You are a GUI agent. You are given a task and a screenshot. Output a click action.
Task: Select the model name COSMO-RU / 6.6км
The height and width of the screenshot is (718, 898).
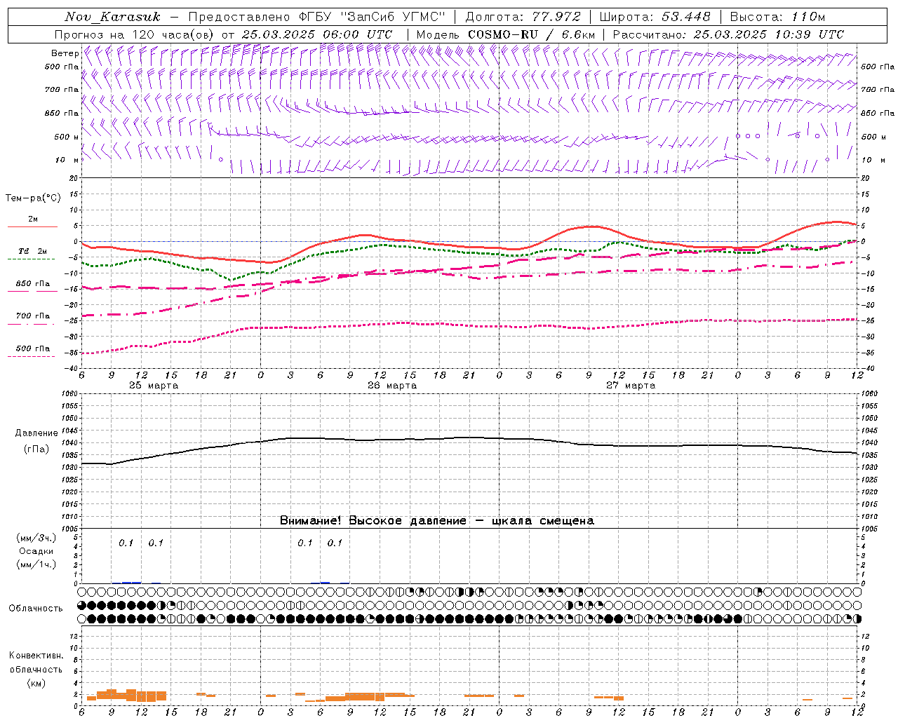532,34
